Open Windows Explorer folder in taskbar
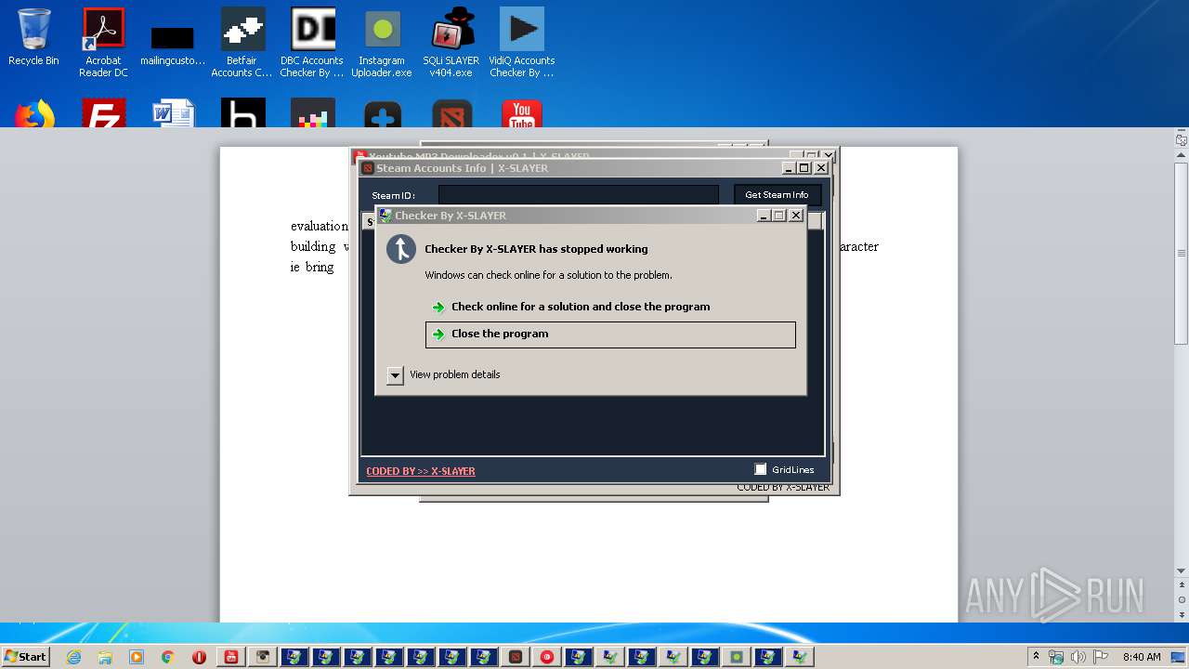The height and width of the screenshot is (669, 1189). 105,657
